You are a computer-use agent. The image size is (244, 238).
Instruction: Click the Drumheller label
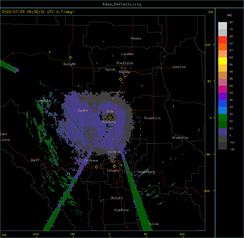coord(181,138)
